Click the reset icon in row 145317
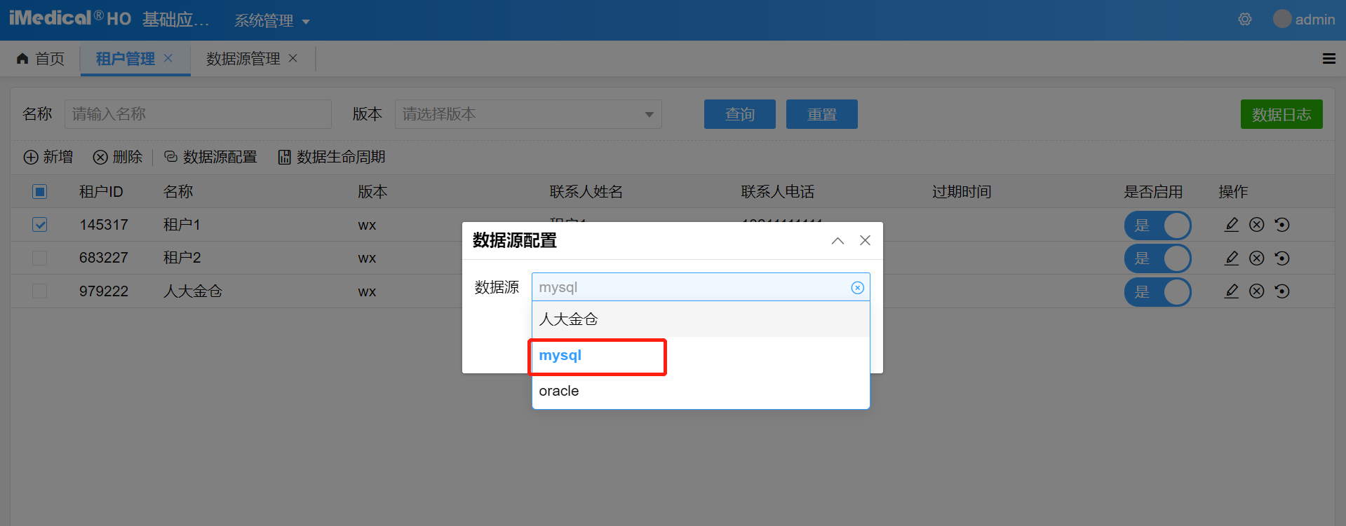The width and height of the screenshot is (1346, 526). pyautogui.click(x=1282, y=225)
